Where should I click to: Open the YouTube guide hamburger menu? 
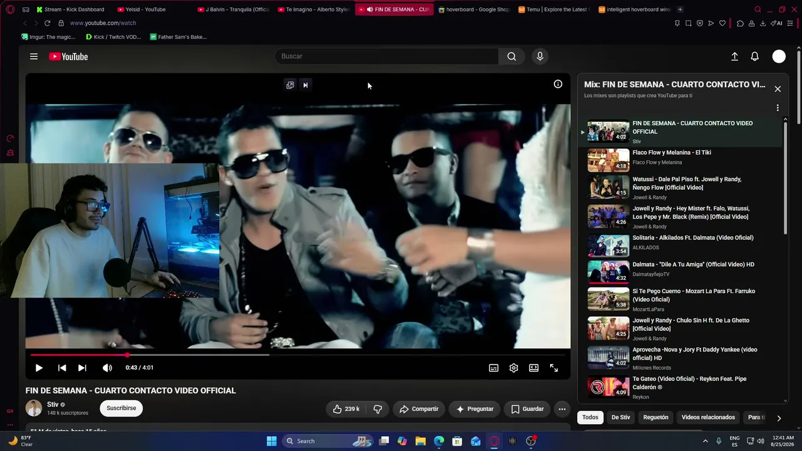click(x=34, y=56)
